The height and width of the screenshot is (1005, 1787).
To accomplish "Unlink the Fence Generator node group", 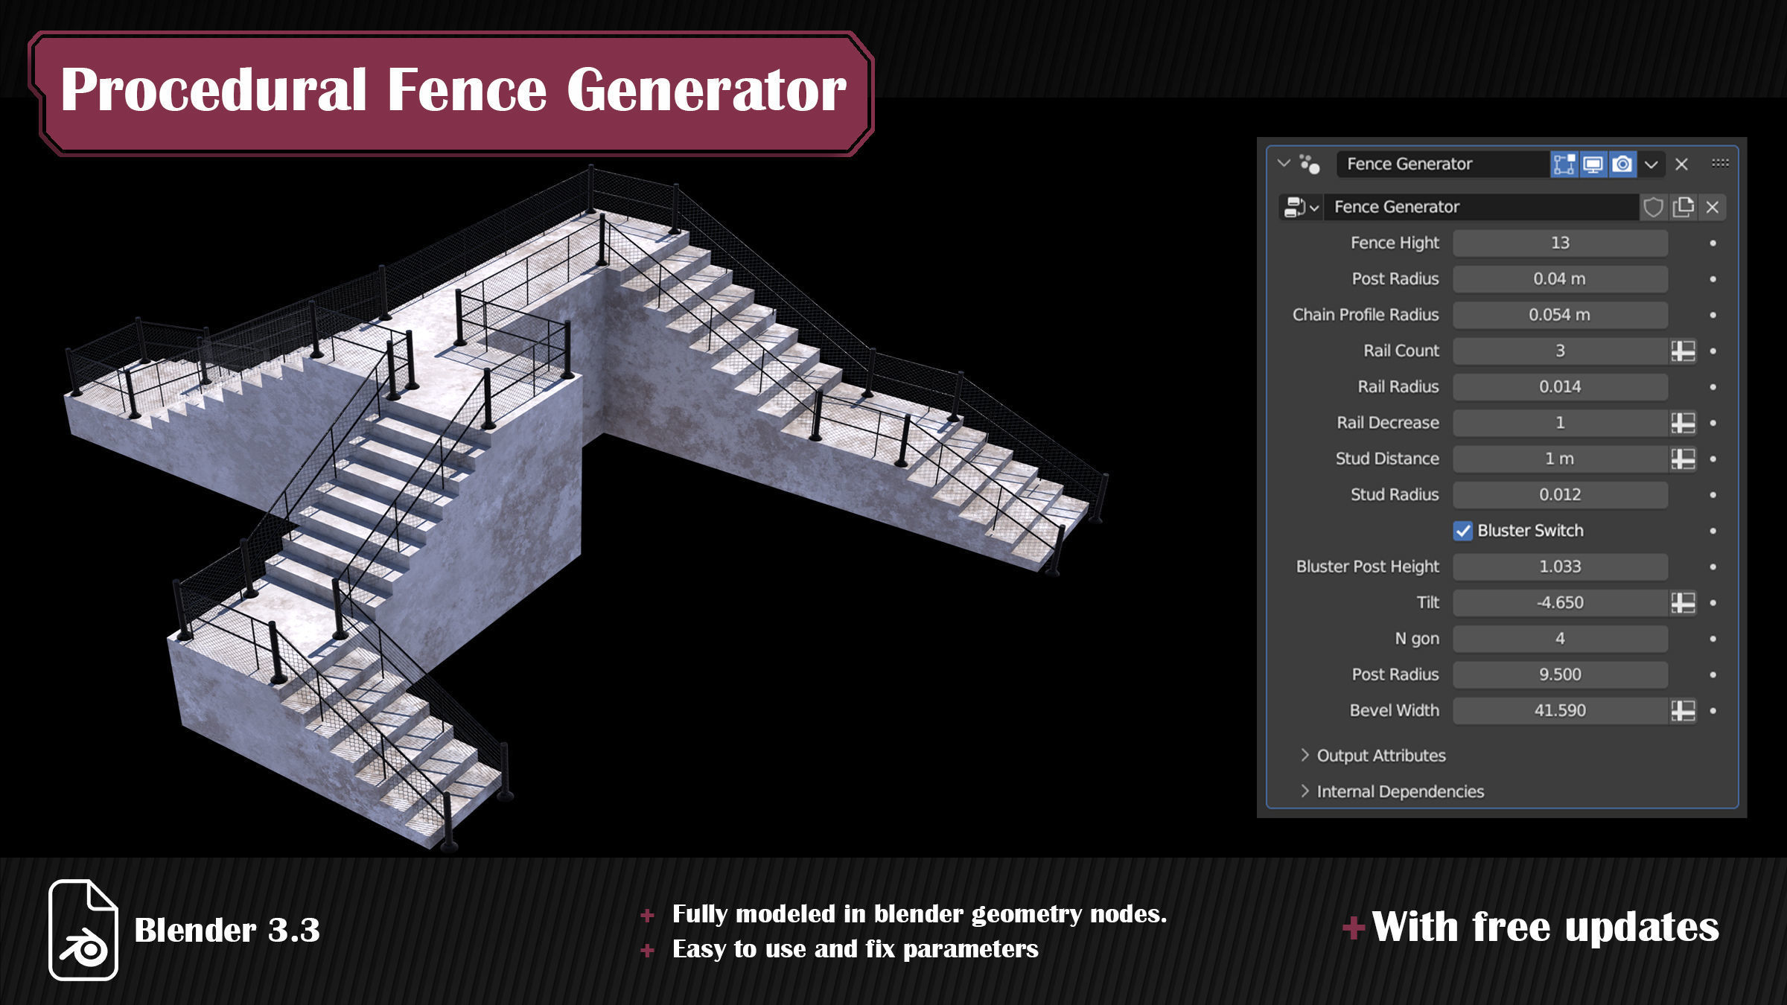I will 1712,207.
